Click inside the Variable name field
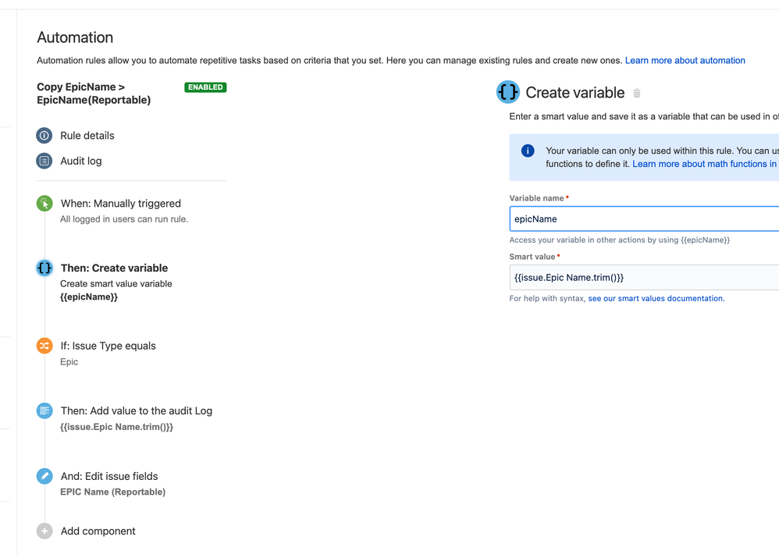The width and height of the screenshot is (779, 554). pos(640,218)
